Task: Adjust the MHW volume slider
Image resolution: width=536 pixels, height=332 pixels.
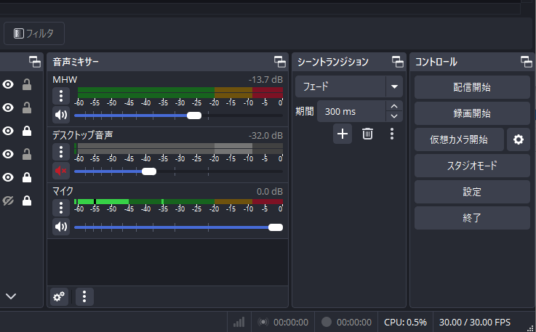Action: (x=194, y=116)
